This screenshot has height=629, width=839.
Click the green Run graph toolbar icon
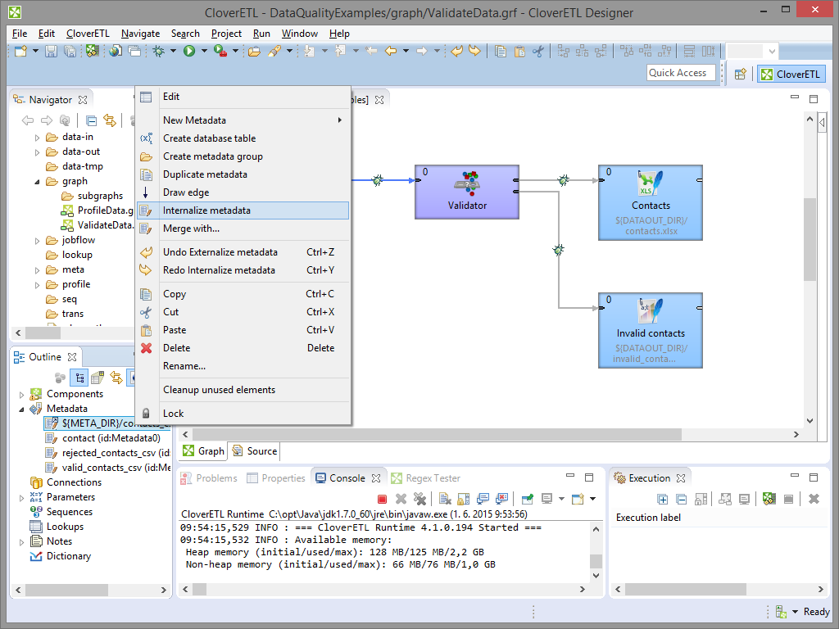[189, 52]
